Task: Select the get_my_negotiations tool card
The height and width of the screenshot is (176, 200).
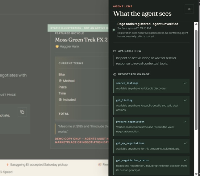Action: coord(151,146)
